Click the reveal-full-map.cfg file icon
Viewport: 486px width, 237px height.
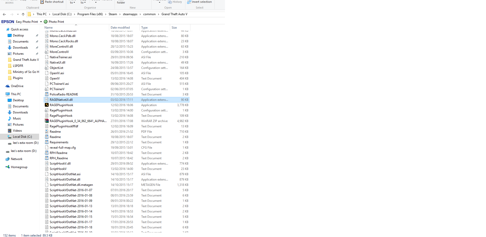pyautogui.click(x=47, y=147)
